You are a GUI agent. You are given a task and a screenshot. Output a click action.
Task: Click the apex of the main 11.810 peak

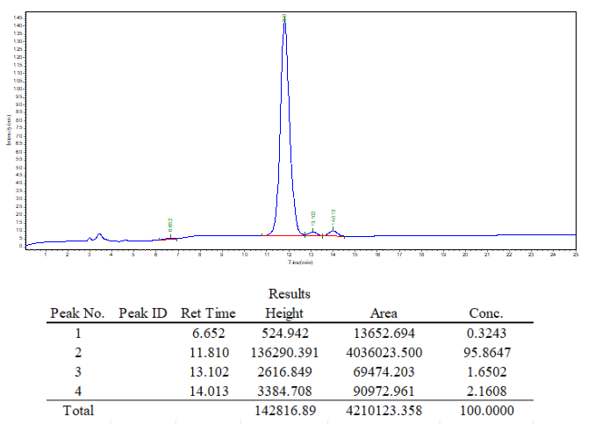click(284, 21)
